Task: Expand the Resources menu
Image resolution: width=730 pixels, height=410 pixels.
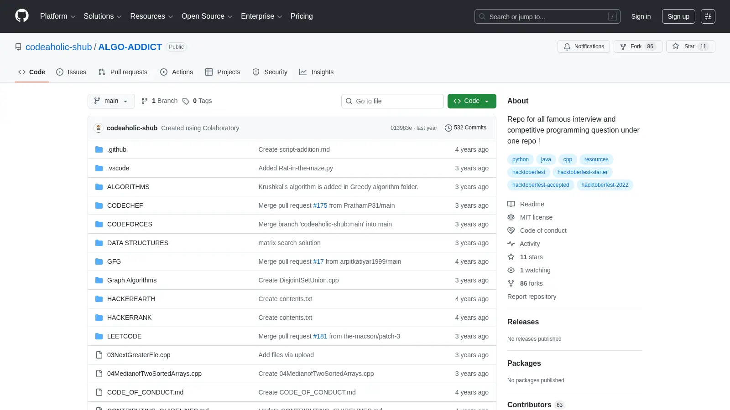Action: 151,16
